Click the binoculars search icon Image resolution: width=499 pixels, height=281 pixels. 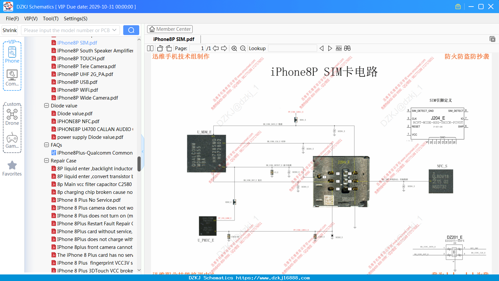(347, 48)
